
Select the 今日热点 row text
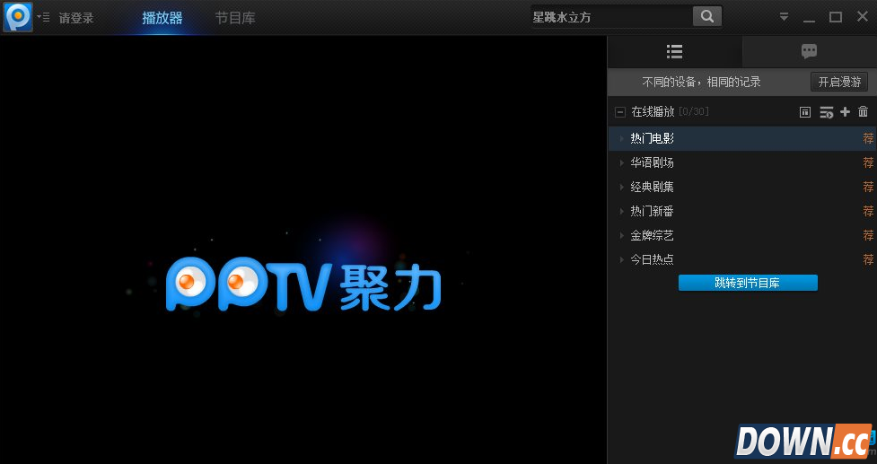(653, 259)
